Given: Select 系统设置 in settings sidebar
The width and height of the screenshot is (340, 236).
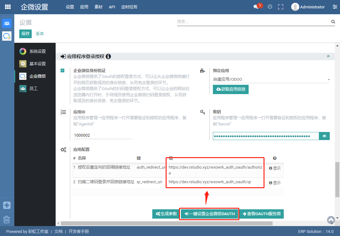Looking at the screenshot, I should 35,51.
